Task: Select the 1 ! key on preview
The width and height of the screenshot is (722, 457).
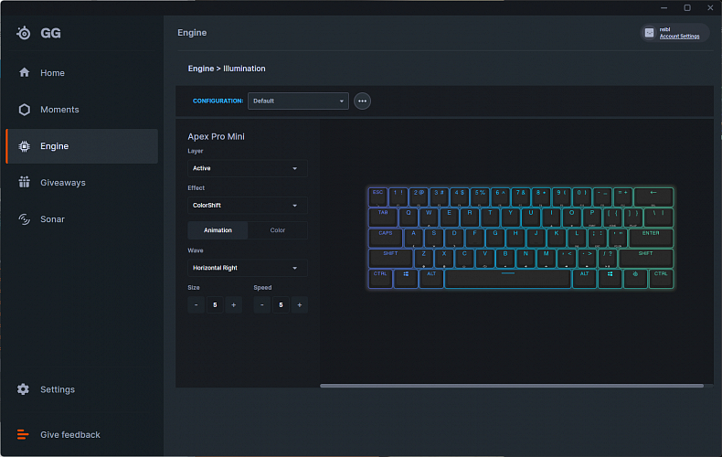Action: pos(398,197)
